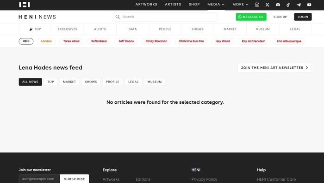Click the LOGIN button
324x183 pixels.
click(303, 17)
